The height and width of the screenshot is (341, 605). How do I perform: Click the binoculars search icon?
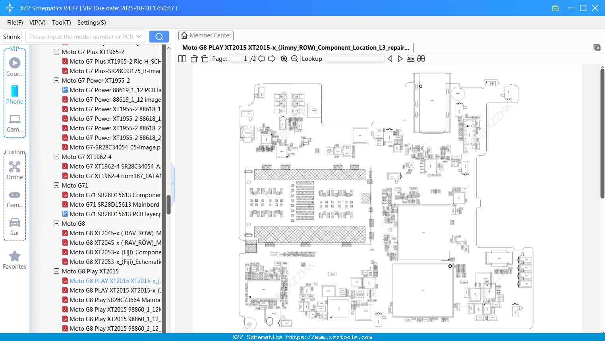coord(421,59)
